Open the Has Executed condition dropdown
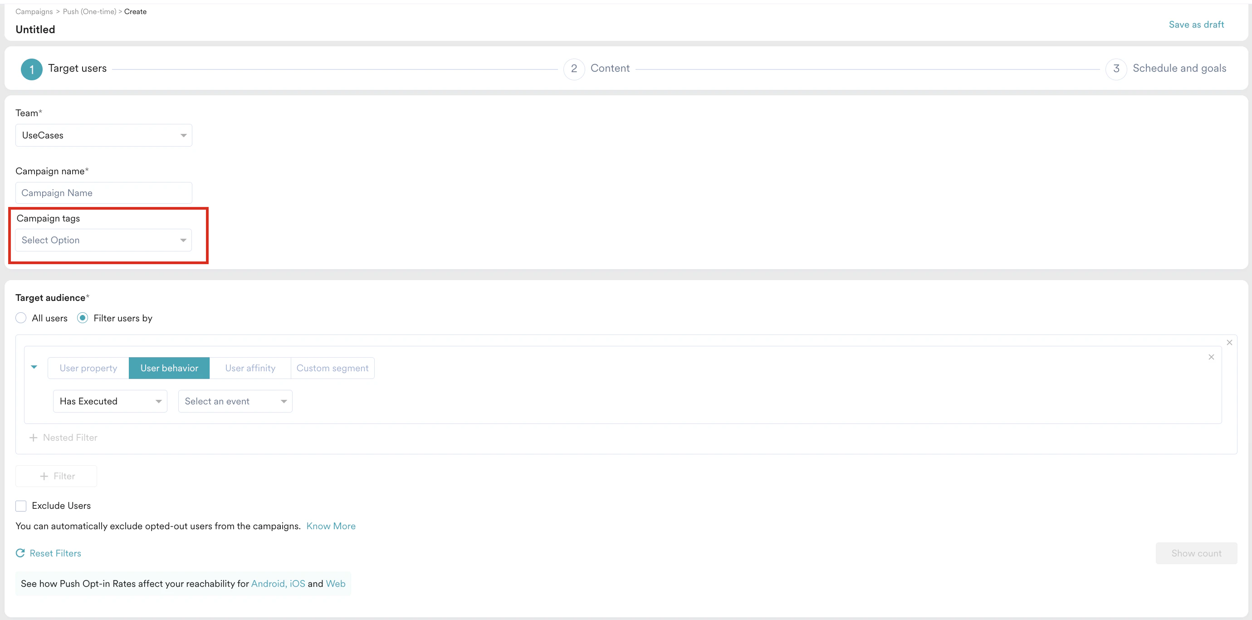 coord(109,401)
